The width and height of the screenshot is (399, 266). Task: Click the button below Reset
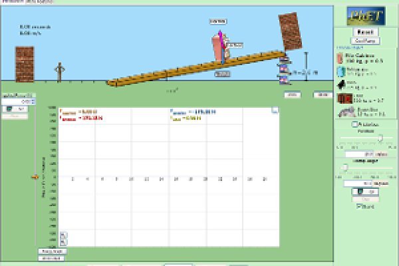point(365,41)
